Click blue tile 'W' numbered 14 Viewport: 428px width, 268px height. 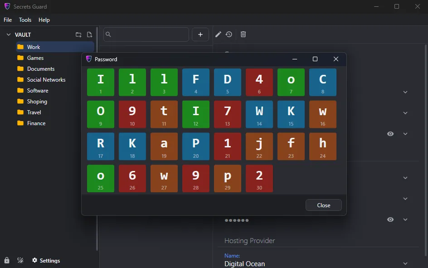pyautogui.click(x=259, y=114)
